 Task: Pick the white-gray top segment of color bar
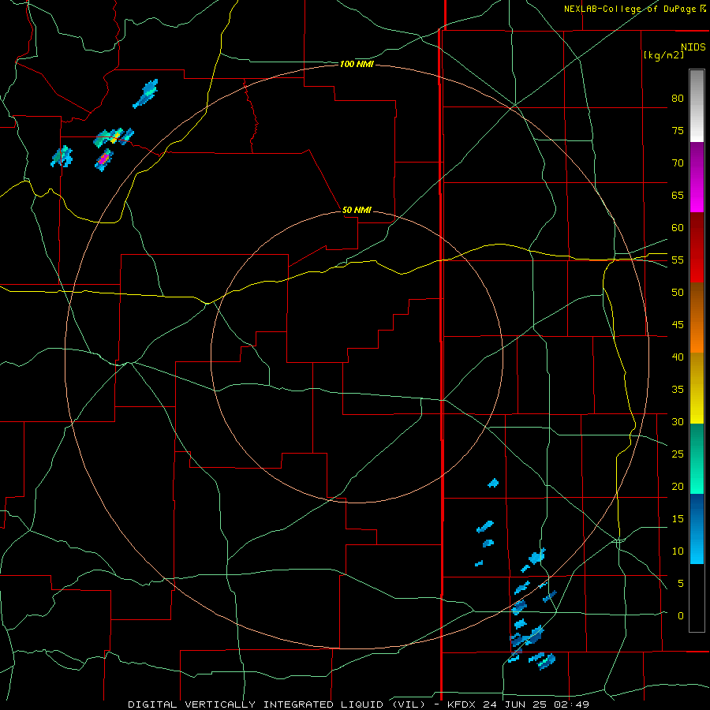coord(697,106)
